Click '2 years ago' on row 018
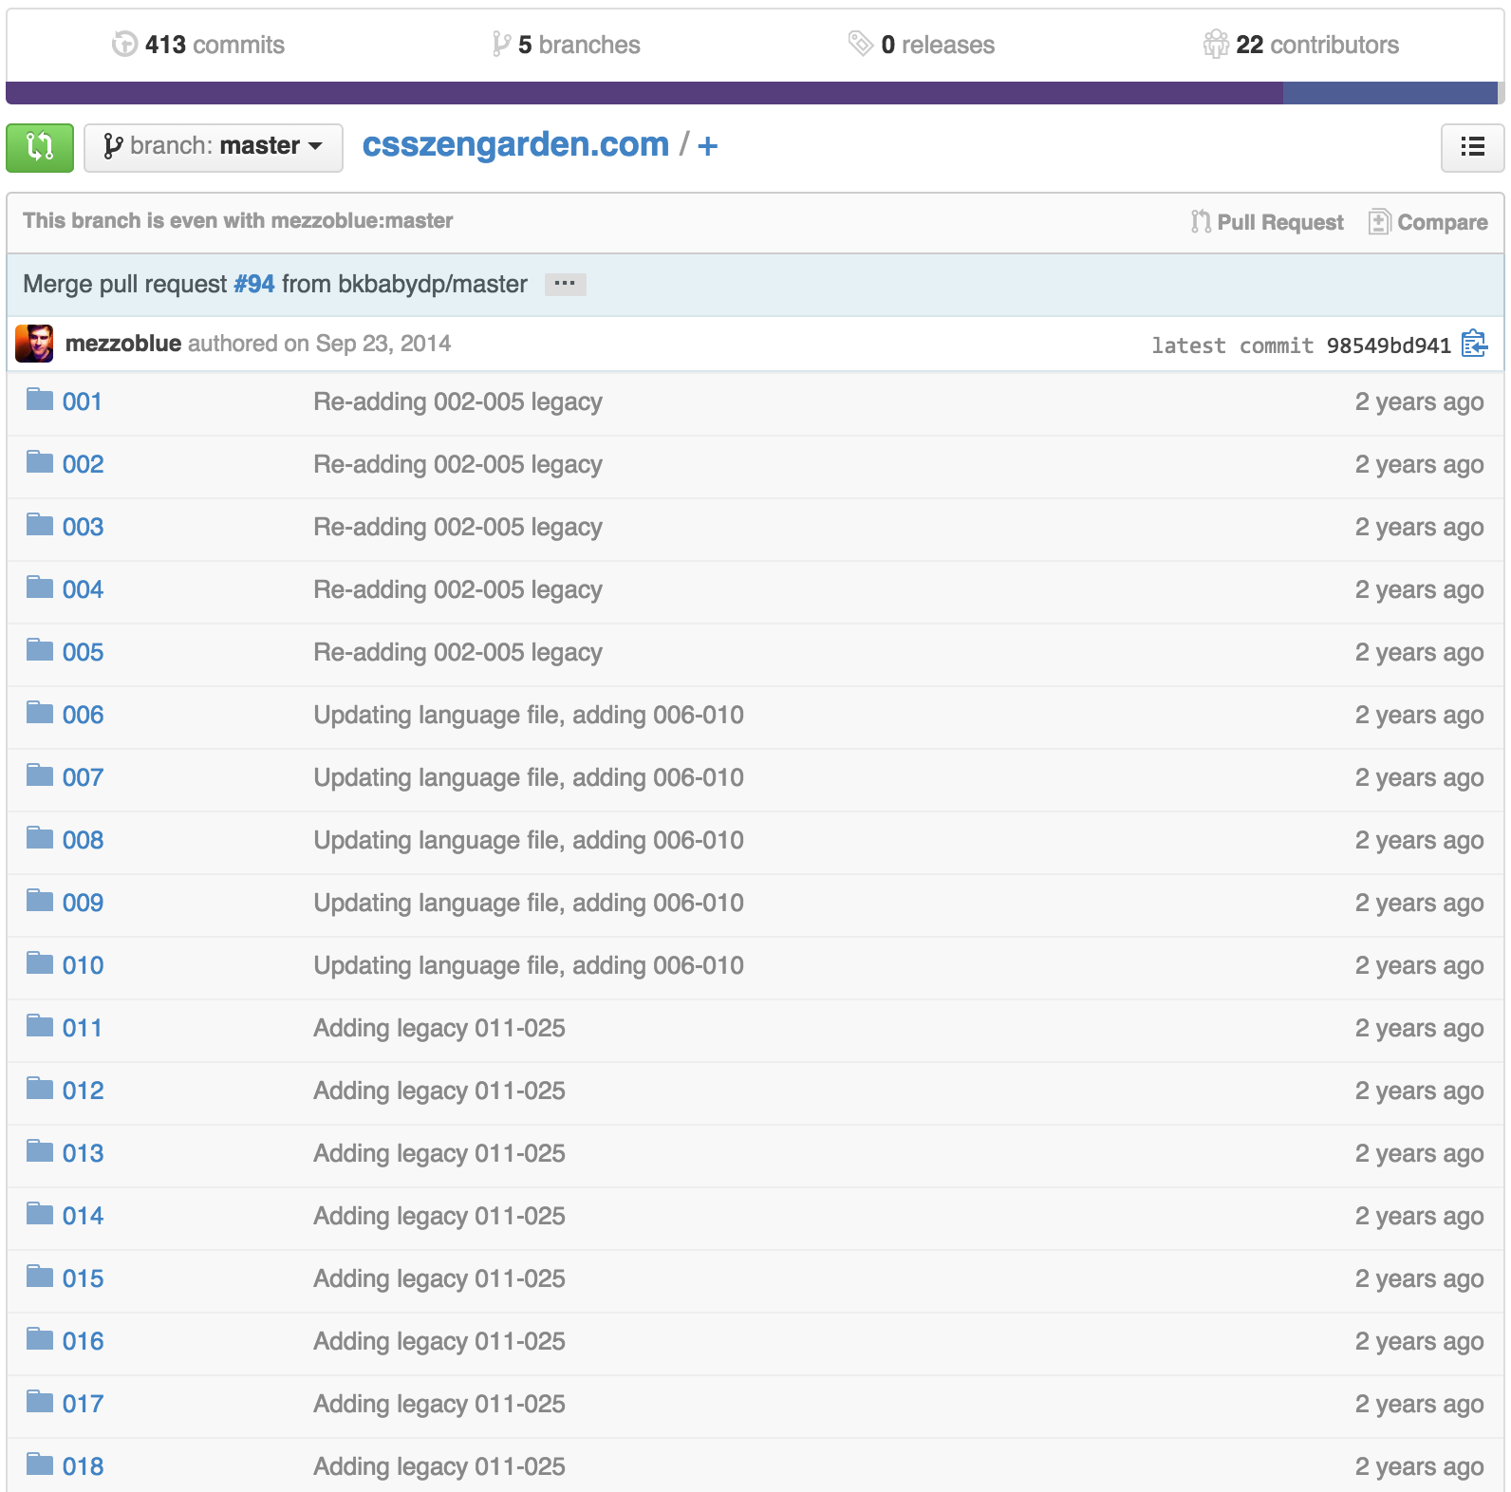Viewport: 1511px width, 1492px height. 1419,1466
